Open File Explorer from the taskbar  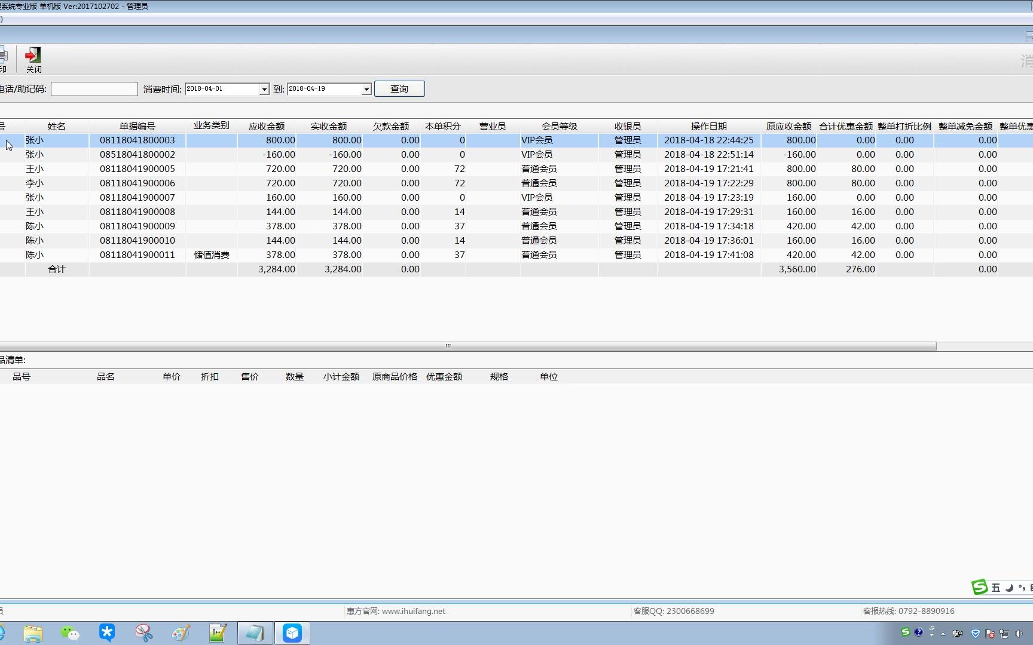[x=33, y=633]
